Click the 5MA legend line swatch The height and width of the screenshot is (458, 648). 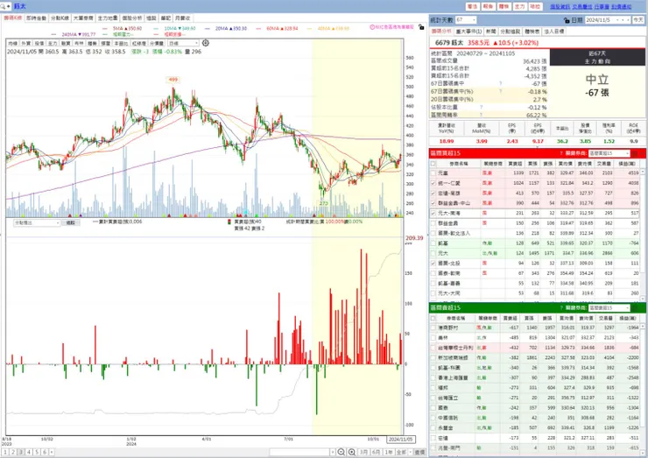click(x=104, y=29)
